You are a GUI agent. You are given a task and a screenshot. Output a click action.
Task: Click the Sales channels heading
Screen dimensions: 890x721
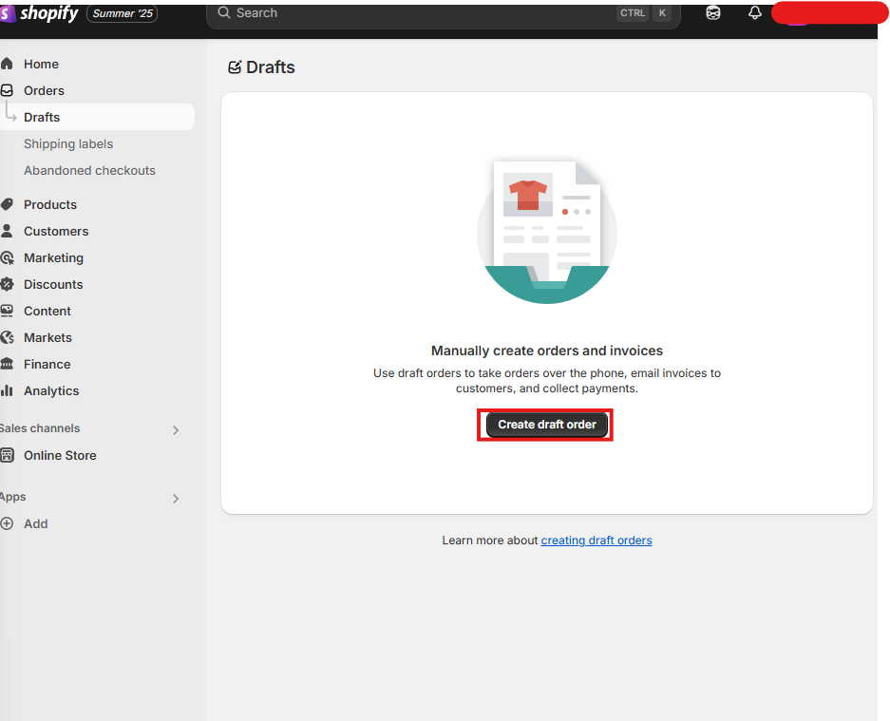tap(40, 428)
